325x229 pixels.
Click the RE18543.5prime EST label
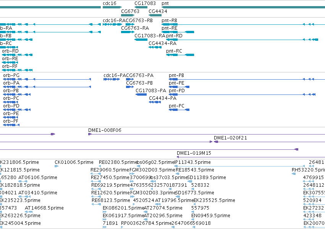click(x=195, y=170)
